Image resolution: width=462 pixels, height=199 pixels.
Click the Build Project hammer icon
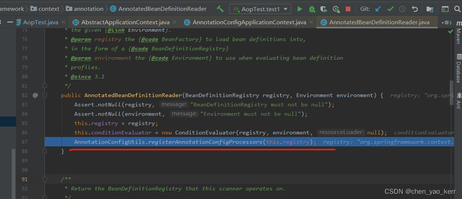coord(220,9)
